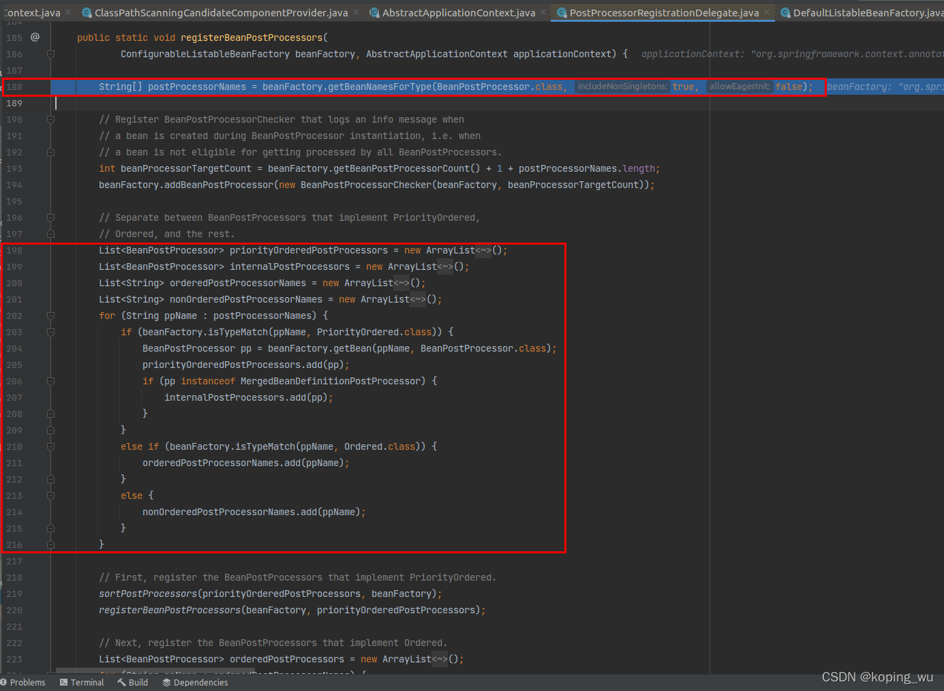Click the class icon on the AbstractApplicationContext.java tab
This screenshot has height=691, width=944.
[374, 12]
